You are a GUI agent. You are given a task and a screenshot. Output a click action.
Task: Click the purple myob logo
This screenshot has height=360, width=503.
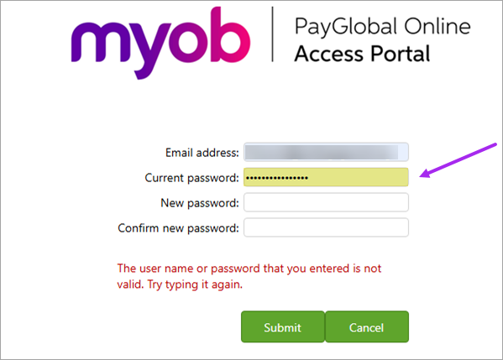pyautogui.click(x=160, y=43)
